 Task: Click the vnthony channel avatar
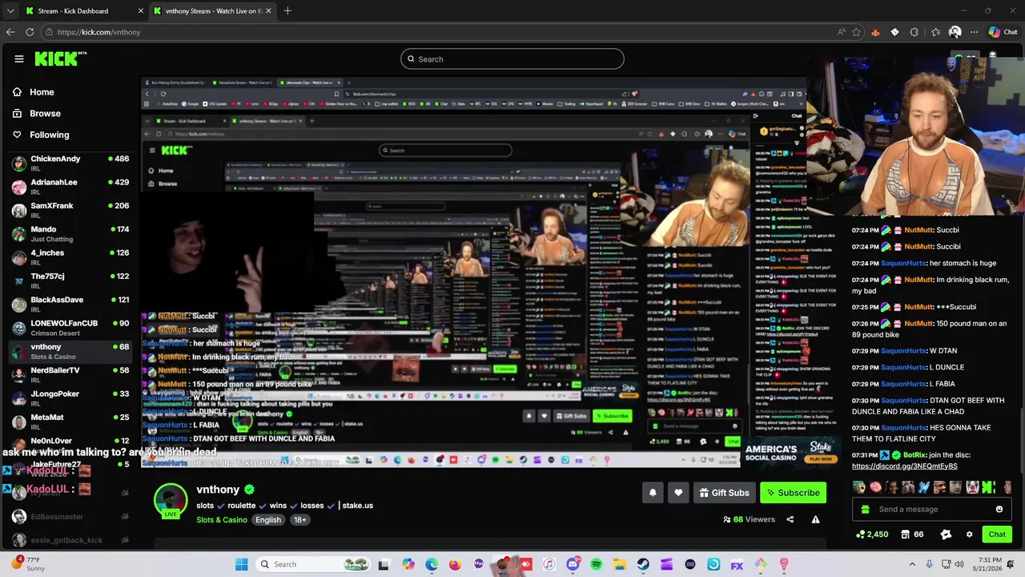(171, 501)
